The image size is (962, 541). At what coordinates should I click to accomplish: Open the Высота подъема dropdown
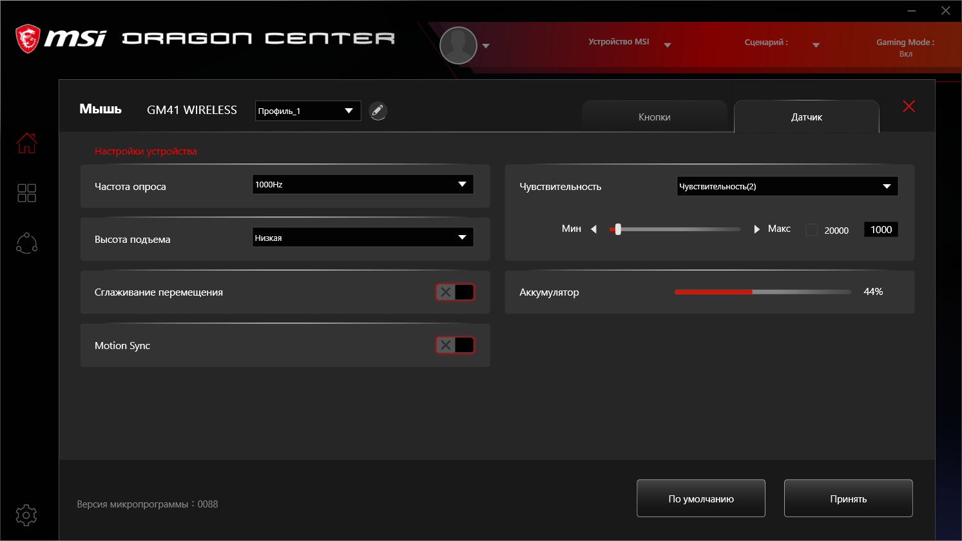click(x=363, y=238)
